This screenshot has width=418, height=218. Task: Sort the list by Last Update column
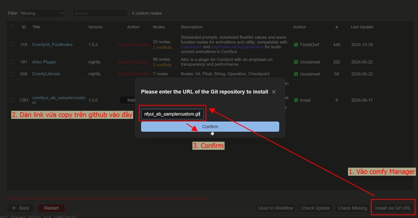pos(362,27)
